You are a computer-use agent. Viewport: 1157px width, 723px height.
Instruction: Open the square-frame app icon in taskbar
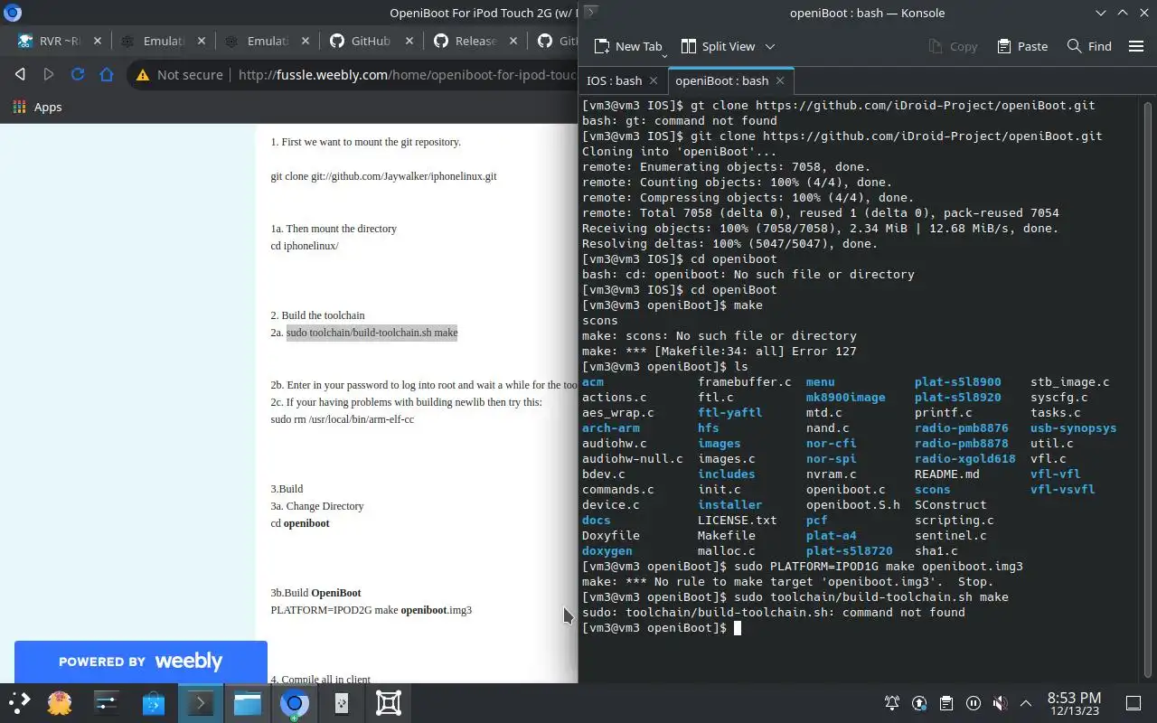389,703
